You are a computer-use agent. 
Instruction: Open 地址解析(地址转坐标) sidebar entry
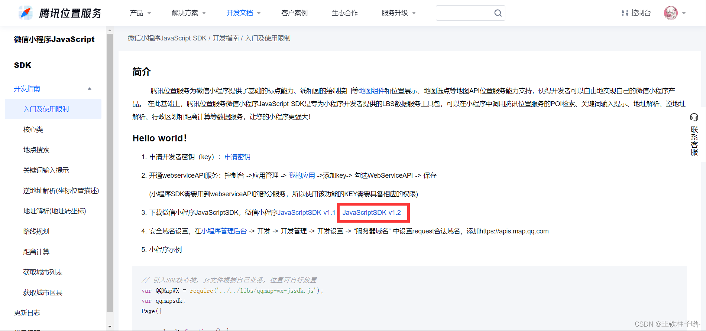click(54, 211)
